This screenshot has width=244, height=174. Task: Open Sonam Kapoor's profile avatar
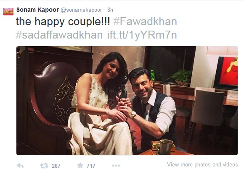8,12
